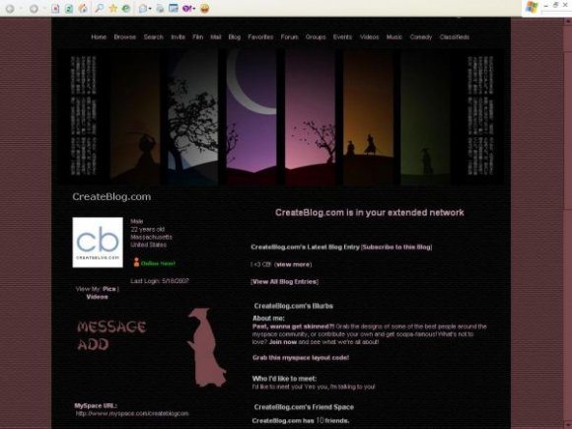The width and height of the screenshot is (572, 429).
Task: Click the Stop loading icon
Action: [55, 9]
